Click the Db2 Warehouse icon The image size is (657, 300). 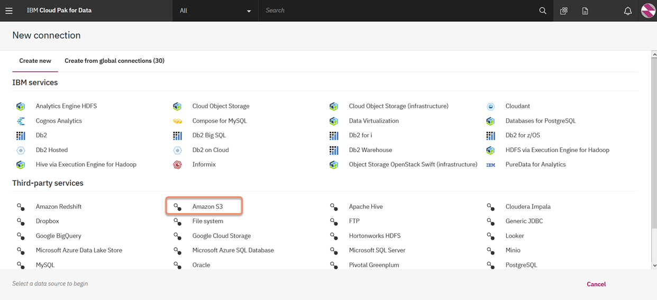pos(334,151)
